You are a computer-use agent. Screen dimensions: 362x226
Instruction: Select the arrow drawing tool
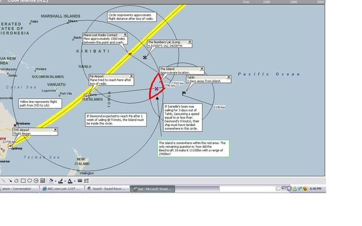(x=10, y=181)
